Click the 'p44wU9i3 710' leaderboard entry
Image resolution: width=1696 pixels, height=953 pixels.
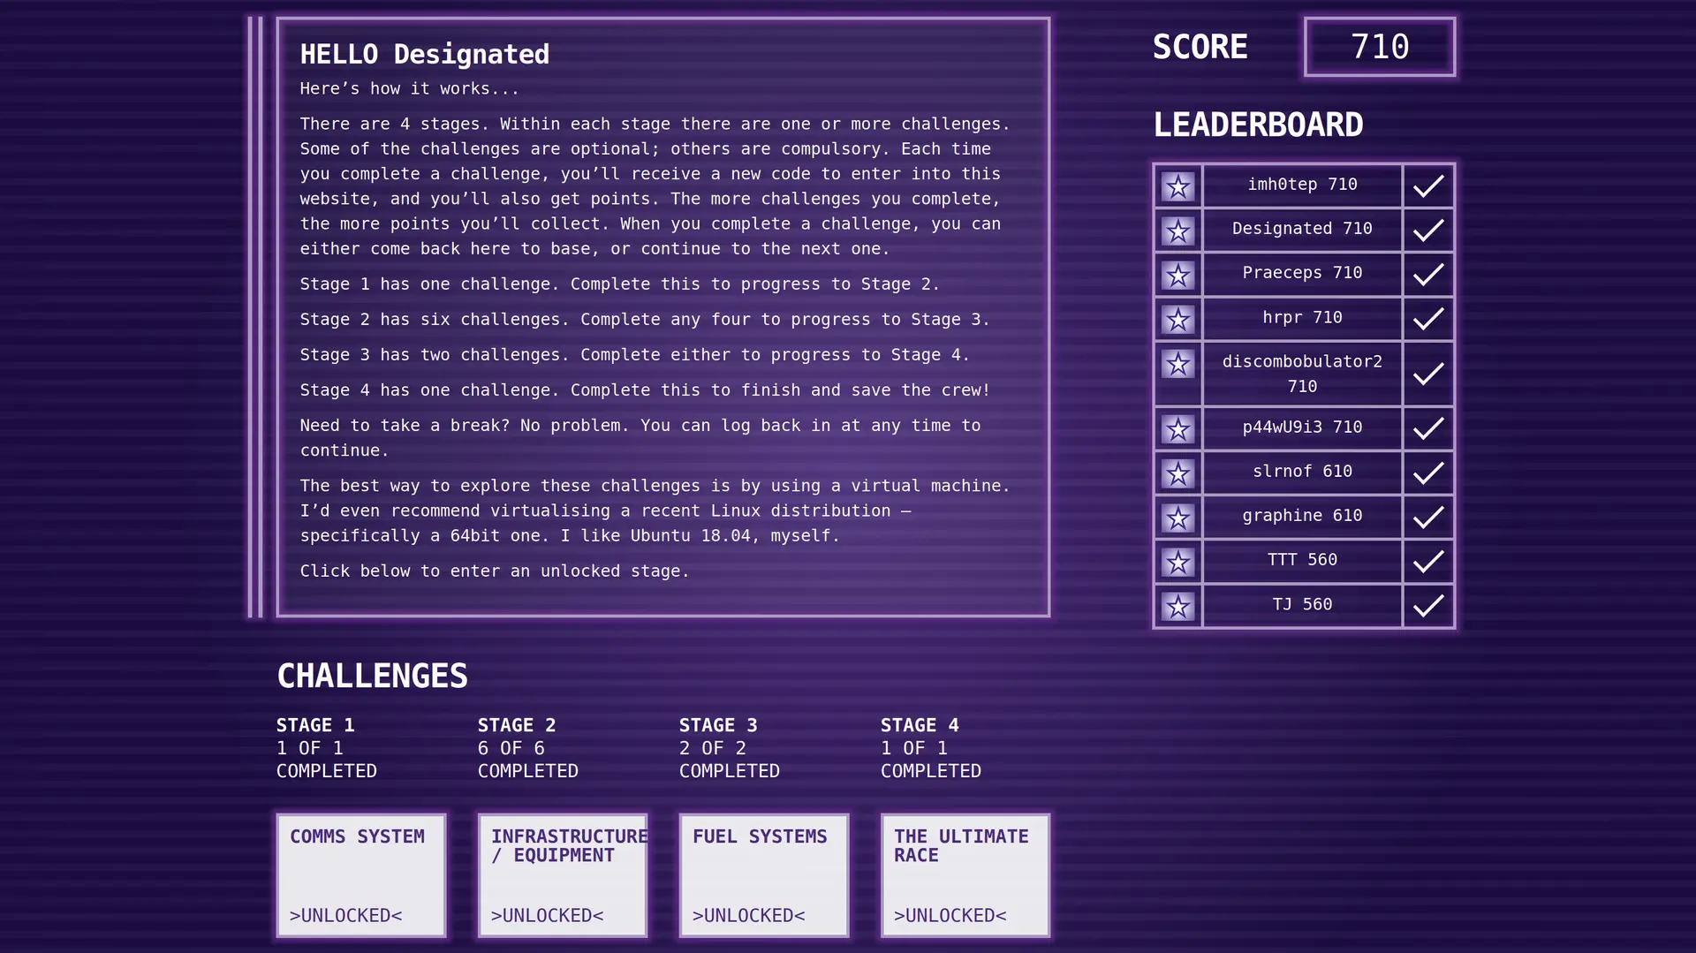1302,428
